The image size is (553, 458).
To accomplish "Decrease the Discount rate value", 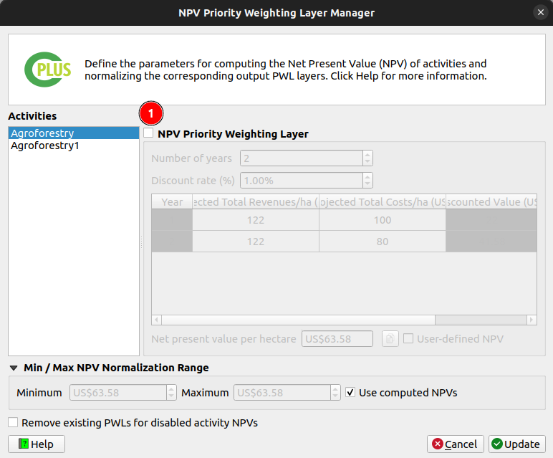I will pos(367,184).
